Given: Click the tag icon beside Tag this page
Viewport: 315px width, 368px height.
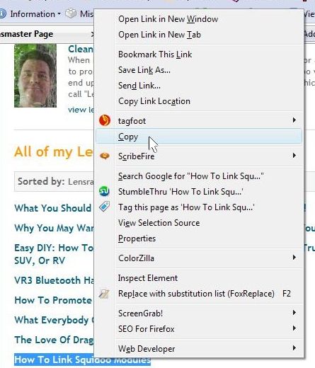Looking at the screenshot, I should (x=104, y=207).
